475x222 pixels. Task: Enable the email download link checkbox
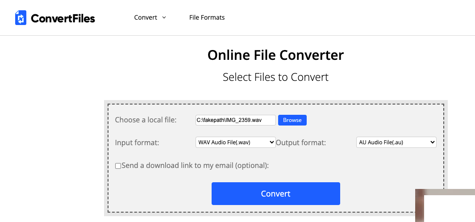click(x=118, y=166)
